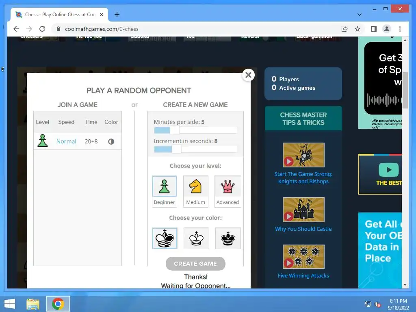Open Start The Game Strong video thumbnail
The width and height of the screenshot is (416, 312).
[x=303, y=155]
